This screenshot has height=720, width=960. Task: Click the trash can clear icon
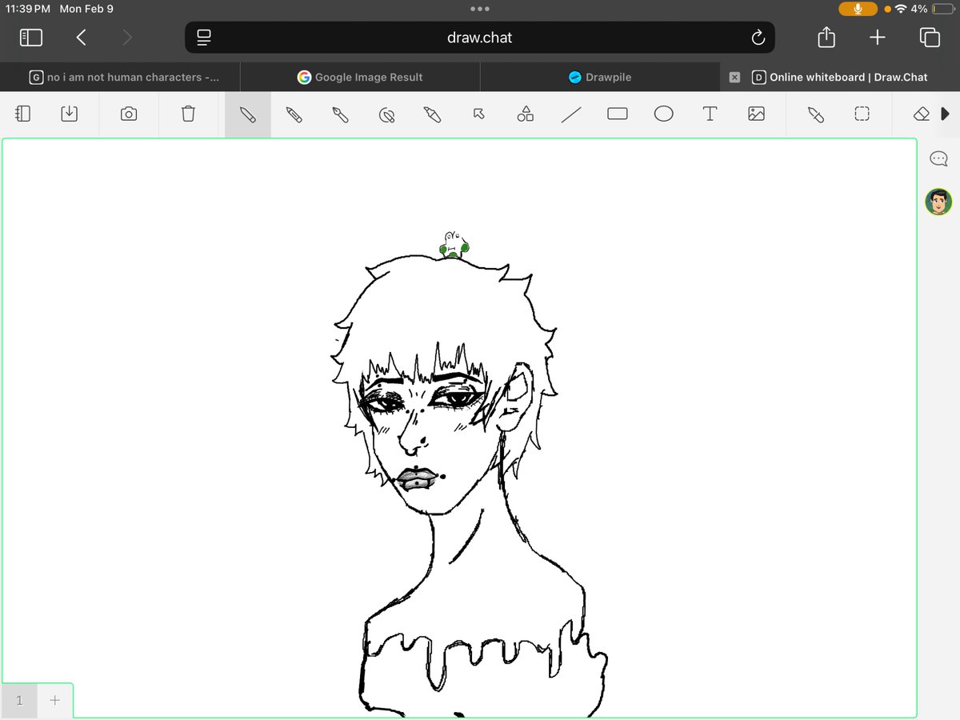point(188,114)
